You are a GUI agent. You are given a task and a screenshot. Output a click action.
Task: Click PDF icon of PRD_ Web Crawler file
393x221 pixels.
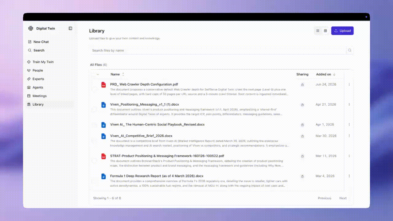pyautogui.click(x=103, y=85)
